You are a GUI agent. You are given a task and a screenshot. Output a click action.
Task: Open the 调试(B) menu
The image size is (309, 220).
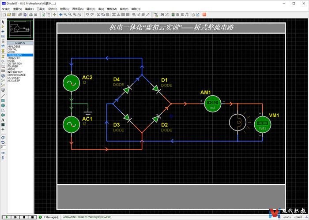pos(91,9)
